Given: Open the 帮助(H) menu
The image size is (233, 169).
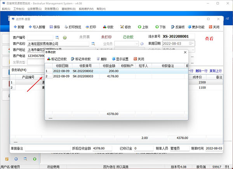Looking at the screenshot, I should pyautogui.click(x=101, y=9).
